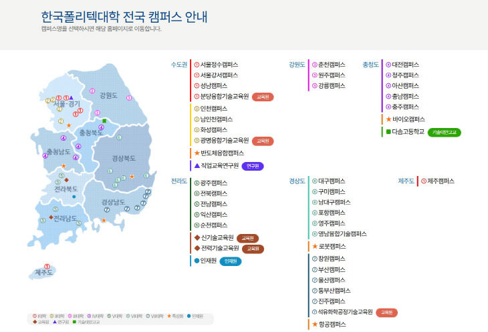The width and height of the screenshot is (488, 332).
Task: Click the star icon beside 바이오캠퍼스
Action: (x=388, y=119)
